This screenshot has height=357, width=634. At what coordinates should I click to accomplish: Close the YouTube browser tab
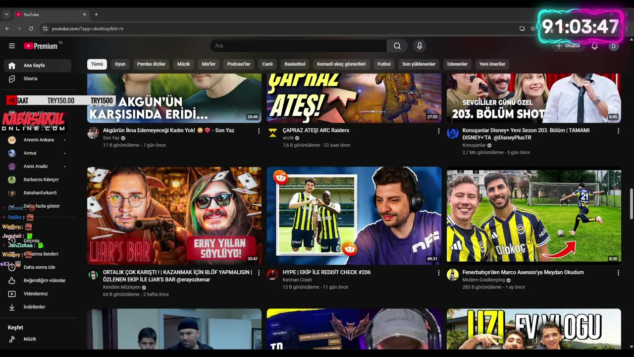coord(84,14)
